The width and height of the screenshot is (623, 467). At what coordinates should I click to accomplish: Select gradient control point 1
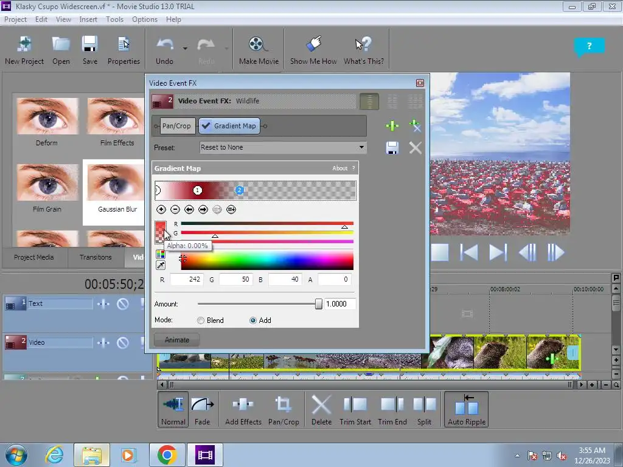click(x=198, y=190)
